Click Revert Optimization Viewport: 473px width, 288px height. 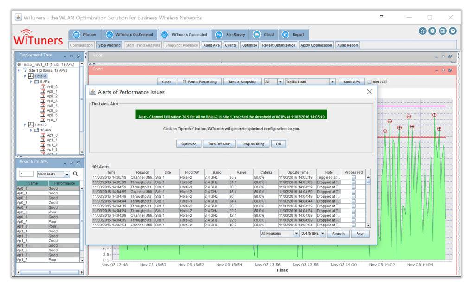pos(279,45)
